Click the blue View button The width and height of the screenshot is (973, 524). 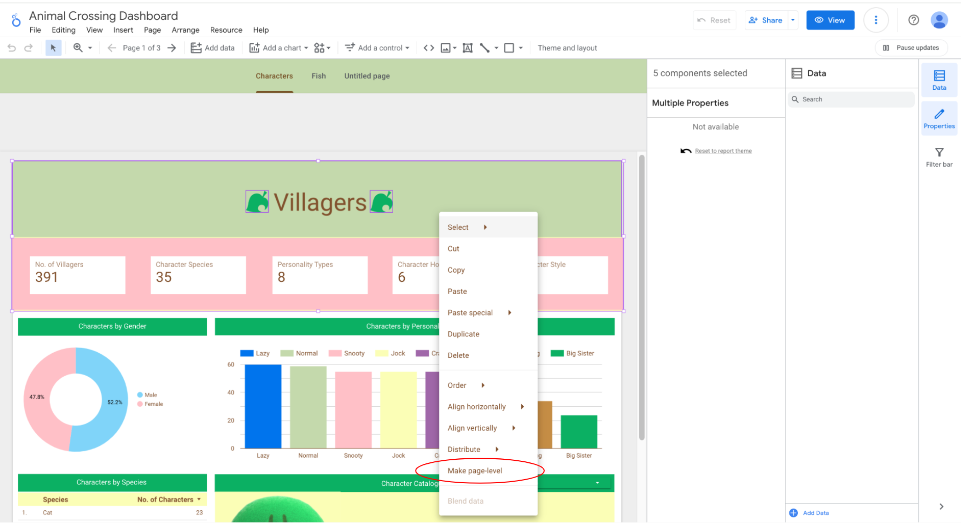click(830, 20)
